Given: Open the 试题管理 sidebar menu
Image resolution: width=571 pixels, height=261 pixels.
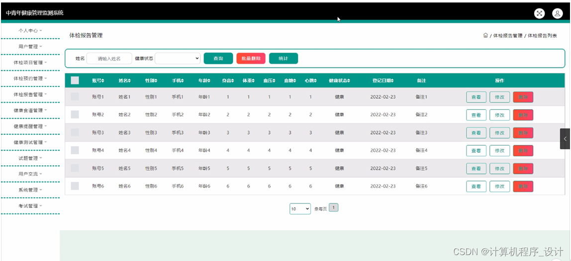Looking at the screenshot, I should (x=30, y=158).
